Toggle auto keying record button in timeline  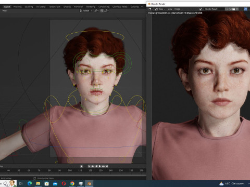click(x=81, y=166)
